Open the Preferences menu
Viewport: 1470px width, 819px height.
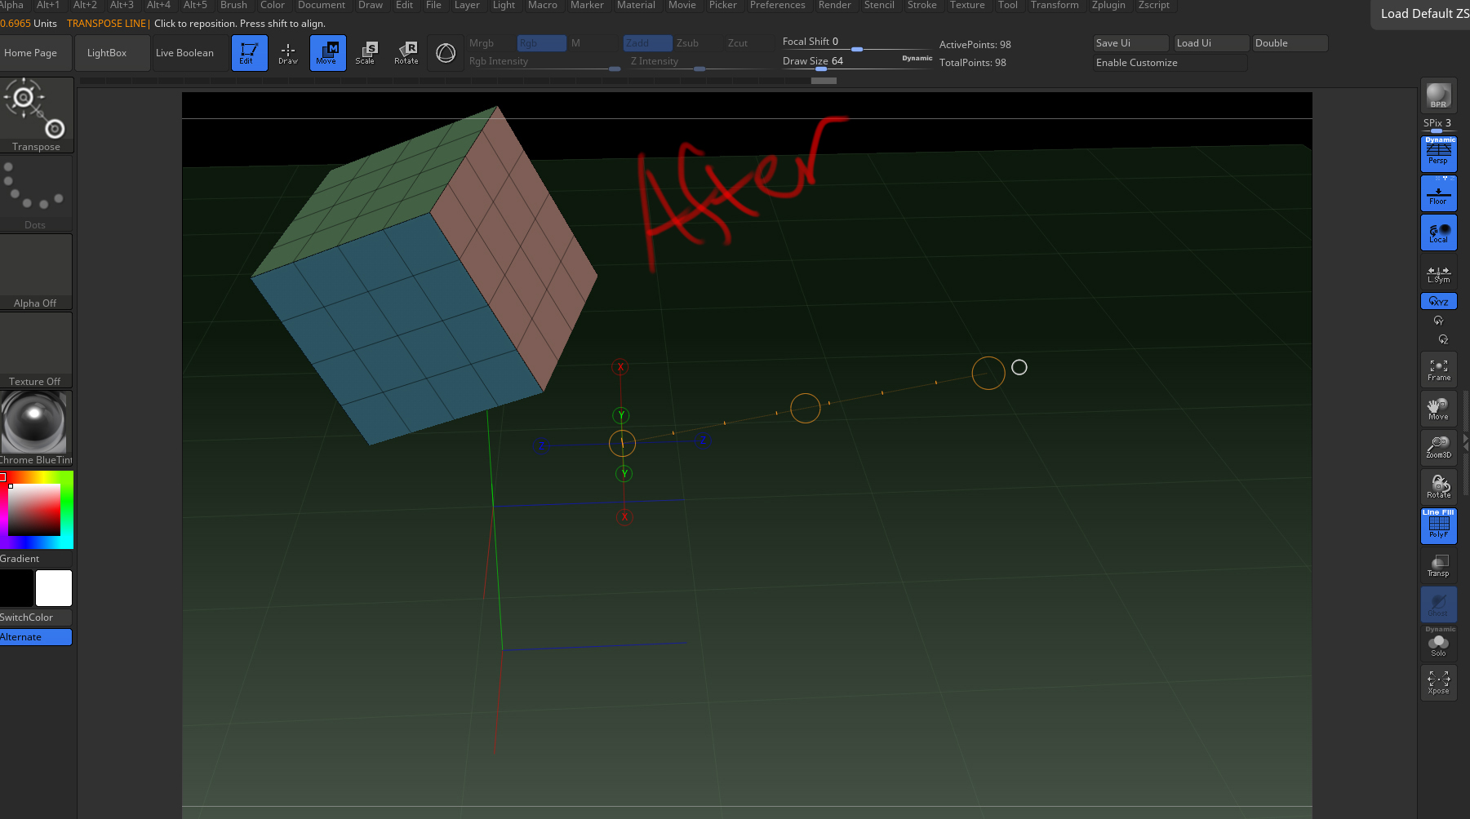(778, 5)
